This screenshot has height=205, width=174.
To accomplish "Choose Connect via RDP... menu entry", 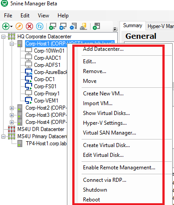I will point(104,180).
